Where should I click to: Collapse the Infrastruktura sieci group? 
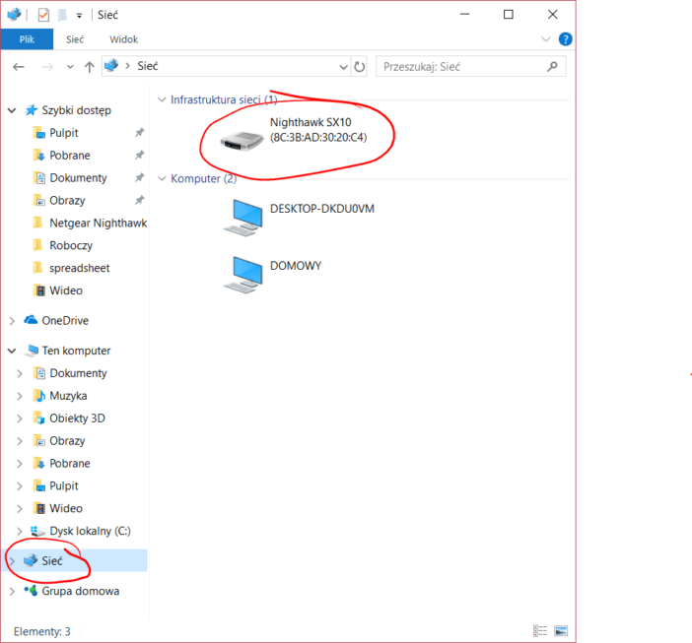(x=162, y=100)
